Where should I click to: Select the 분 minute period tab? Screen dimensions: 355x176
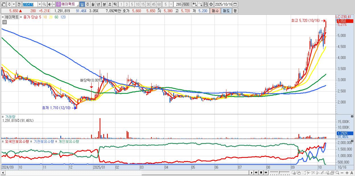pos(104,4)
